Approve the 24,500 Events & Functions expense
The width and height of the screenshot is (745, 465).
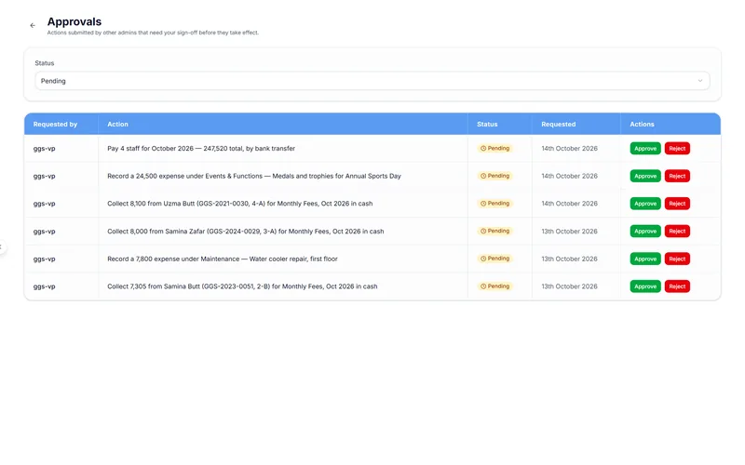point(645,176)
